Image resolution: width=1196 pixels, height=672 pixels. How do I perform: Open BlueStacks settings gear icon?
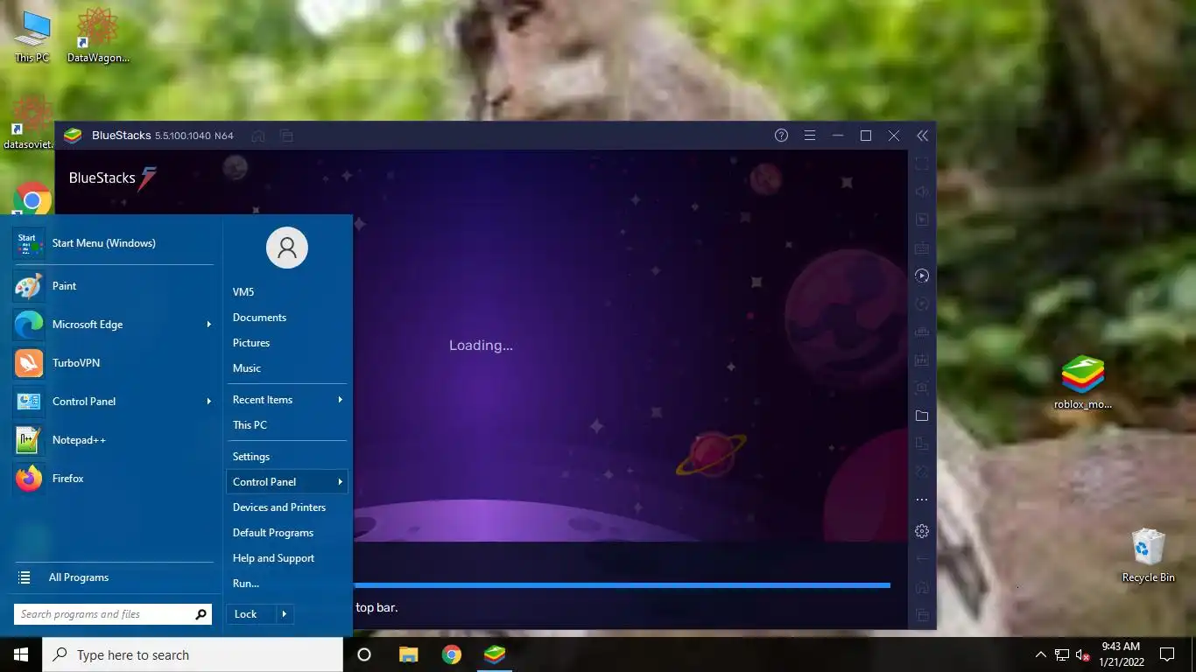(x=922, y=531)
